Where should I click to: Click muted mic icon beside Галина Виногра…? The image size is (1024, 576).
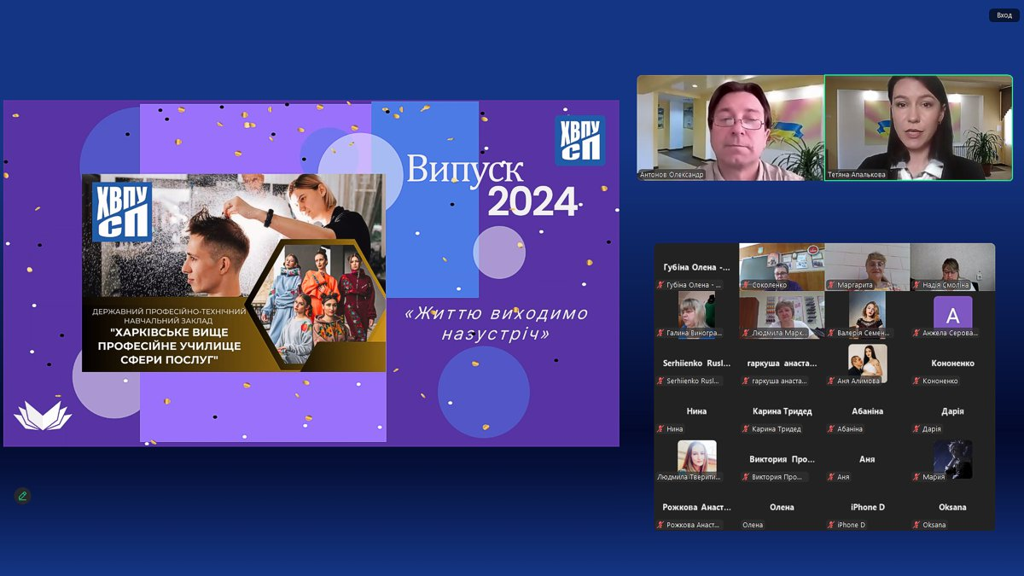(x=660, y=333)
